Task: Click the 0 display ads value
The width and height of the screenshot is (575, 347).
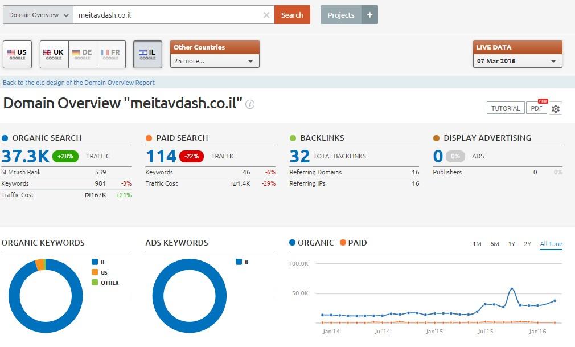Action: click(x=438, y=156)
